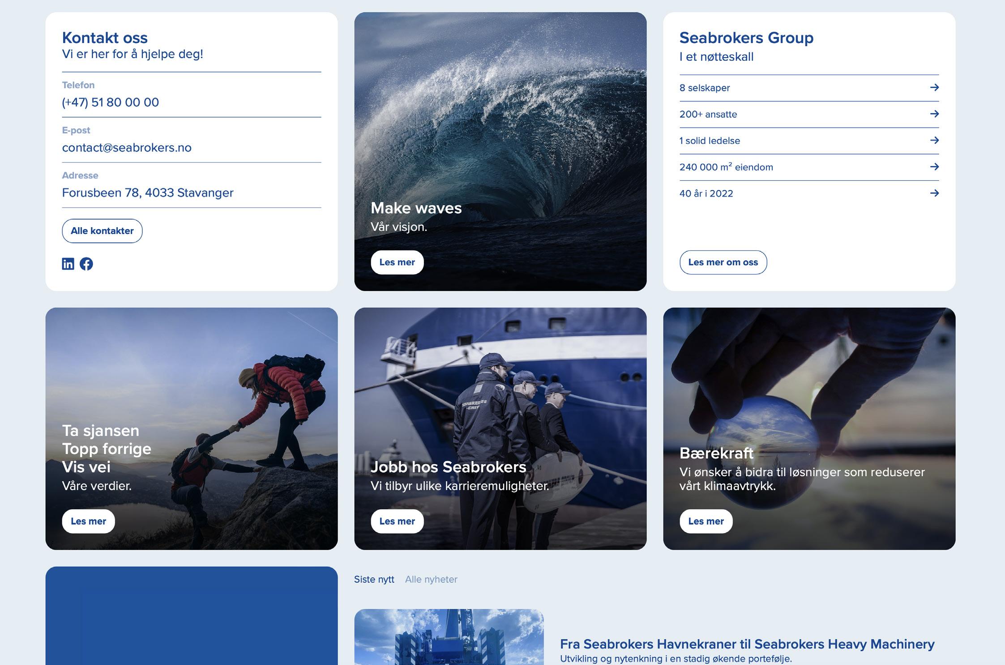The image size is (1005, 665).
Task: Open Les mer om oss button
Action: point(723,263)
